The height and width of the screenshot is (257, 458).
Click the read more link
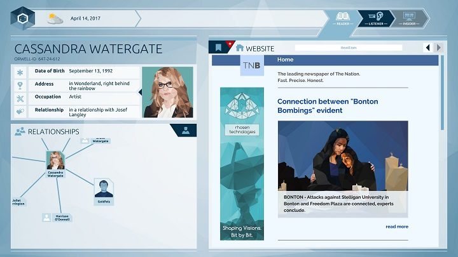396,227
